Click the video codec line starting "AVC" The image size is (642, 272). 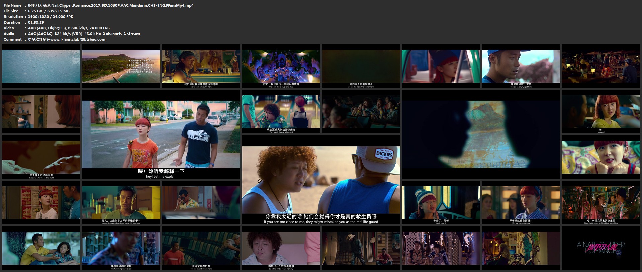point(69,28)
